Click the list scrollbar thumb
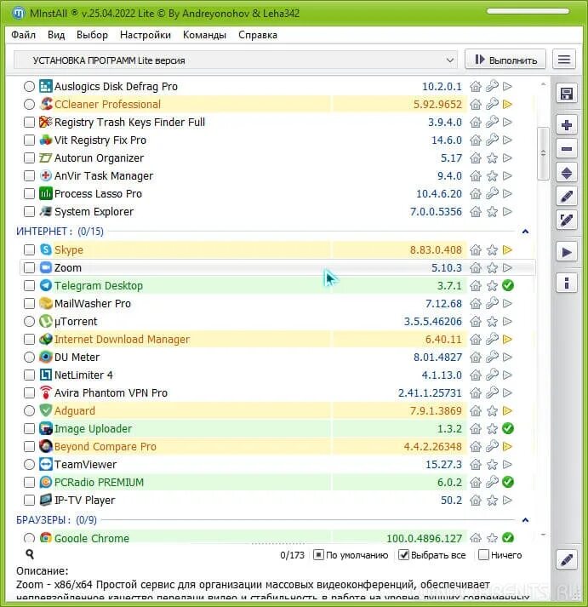588x607 pixels. 543,154
